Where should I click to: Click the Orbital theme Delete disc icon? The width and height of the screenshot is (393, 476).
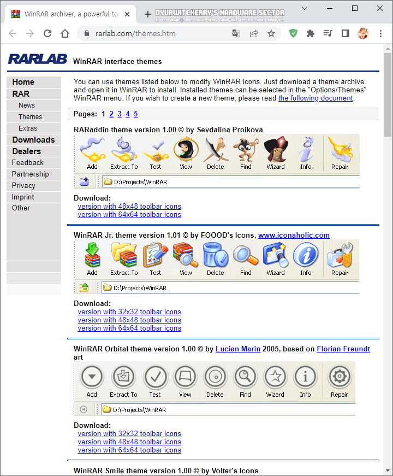tap(215, 377)
